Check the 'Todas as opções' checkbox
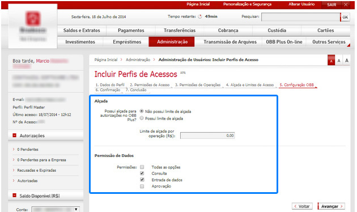The width and height of the screenshot is (357, 212). [x=142, y=167]
